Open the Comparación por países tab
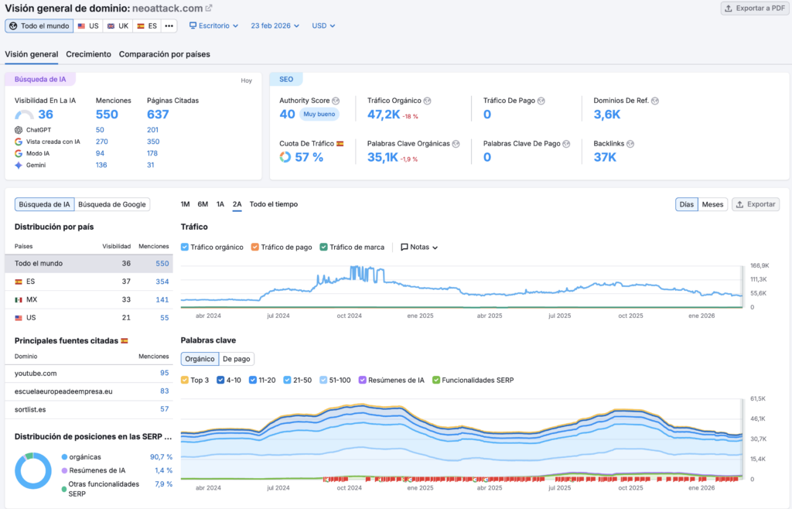 coord(164,54)
